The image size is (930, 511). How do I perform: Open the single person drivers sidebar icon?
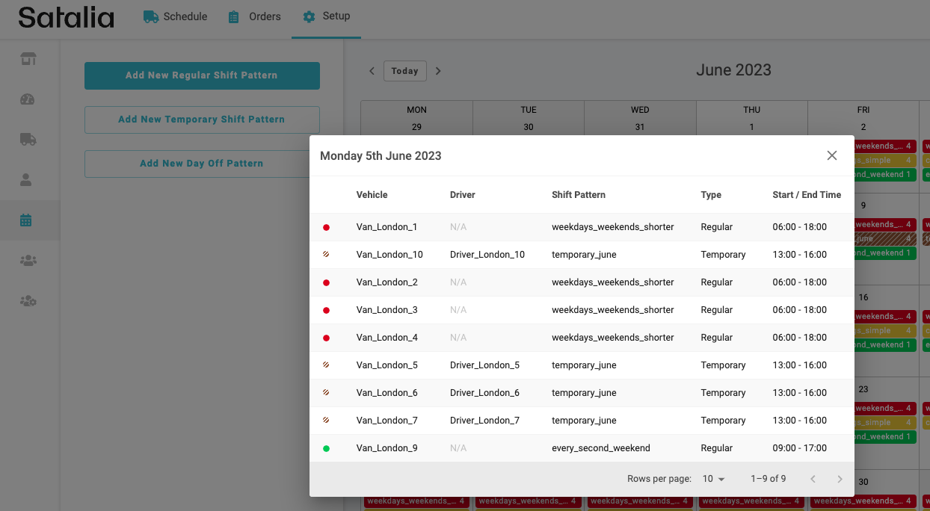click(27, 180)
